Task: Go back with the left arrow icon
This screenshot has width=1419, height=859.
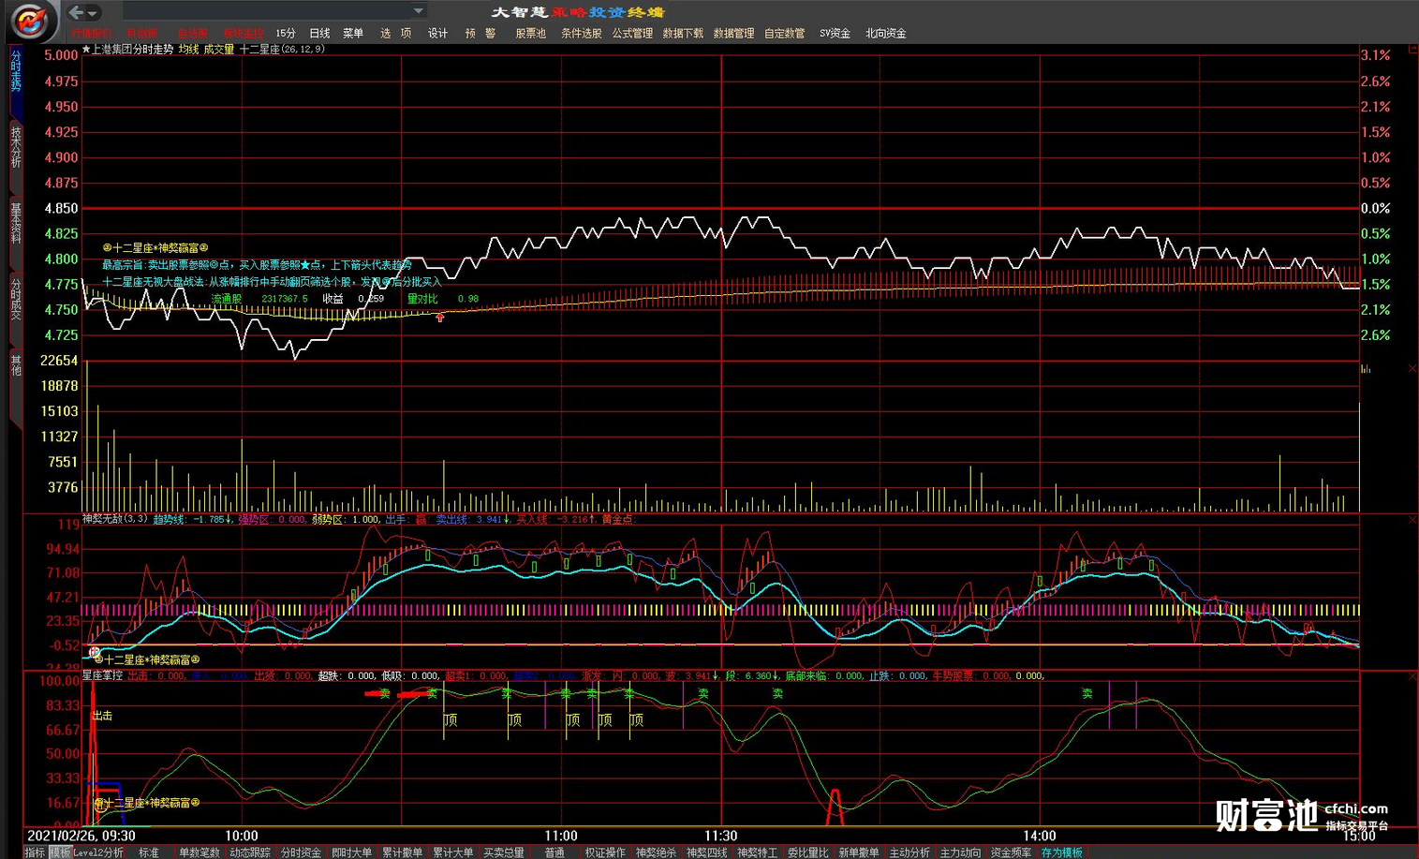Action: pos(76,12)
